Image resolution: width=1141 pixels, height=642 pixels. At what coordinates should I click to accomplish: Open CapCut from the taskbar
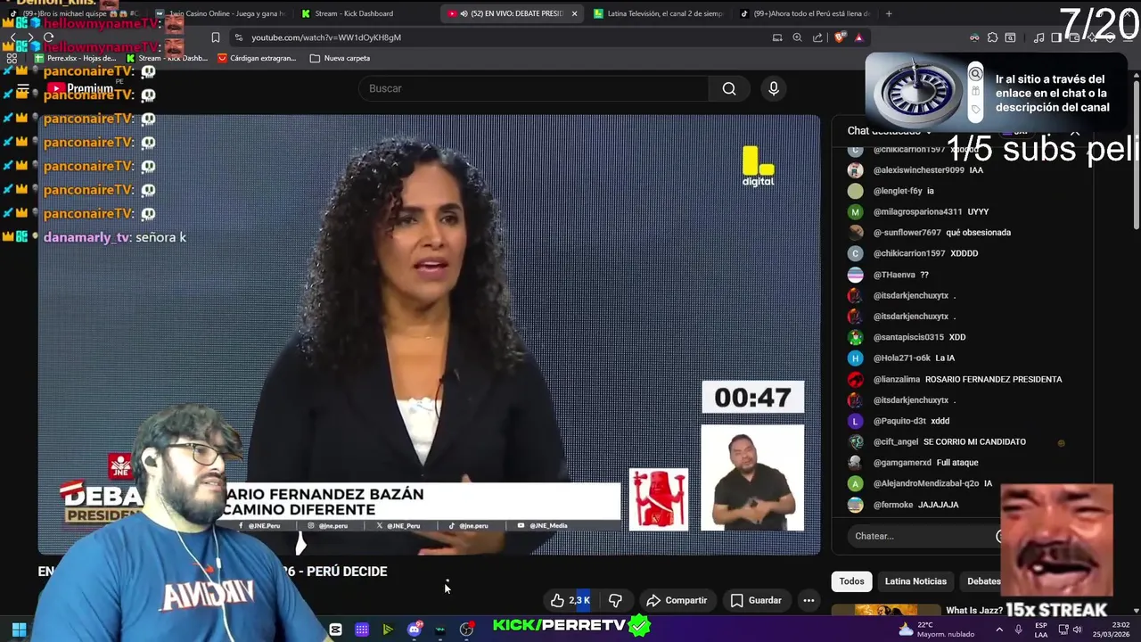pyautogui.click(x=335, y=630)
